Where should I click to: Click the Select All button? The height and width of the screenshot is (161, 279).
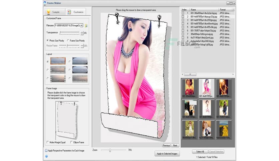pos(200,152)
